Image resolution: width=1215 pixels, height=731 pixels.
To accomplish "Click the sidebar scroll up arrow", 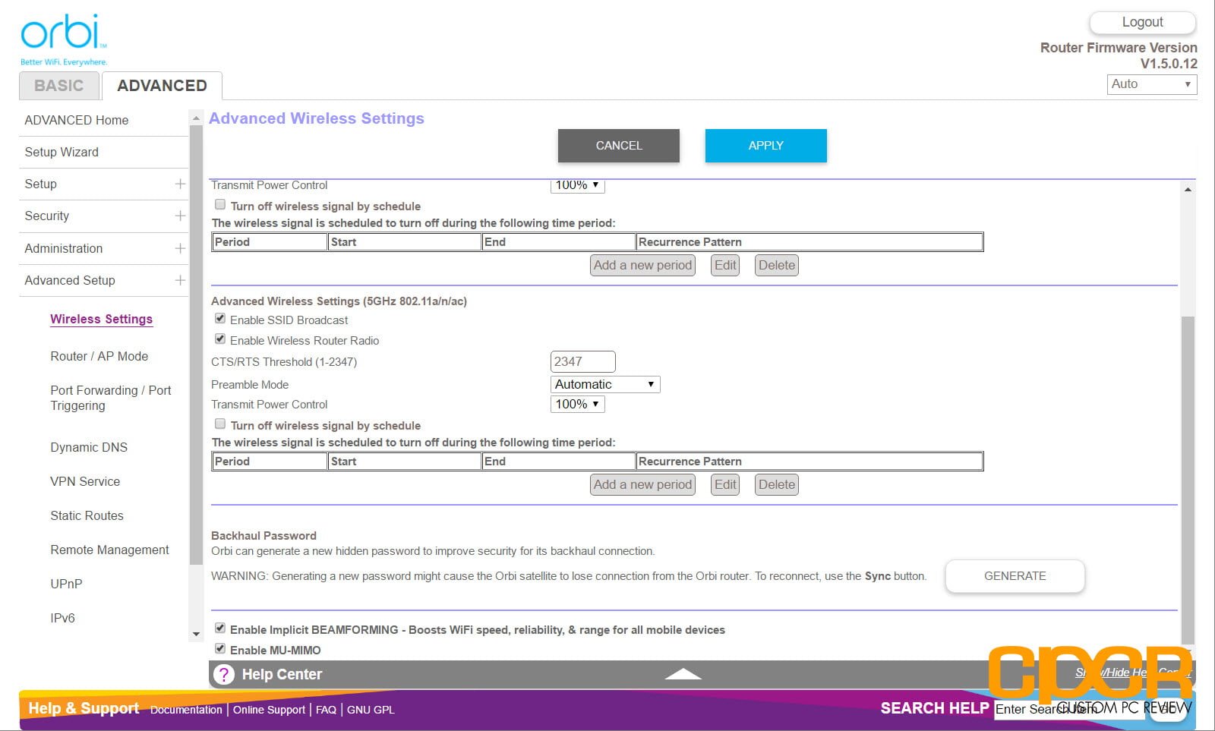I will [196, 118].
